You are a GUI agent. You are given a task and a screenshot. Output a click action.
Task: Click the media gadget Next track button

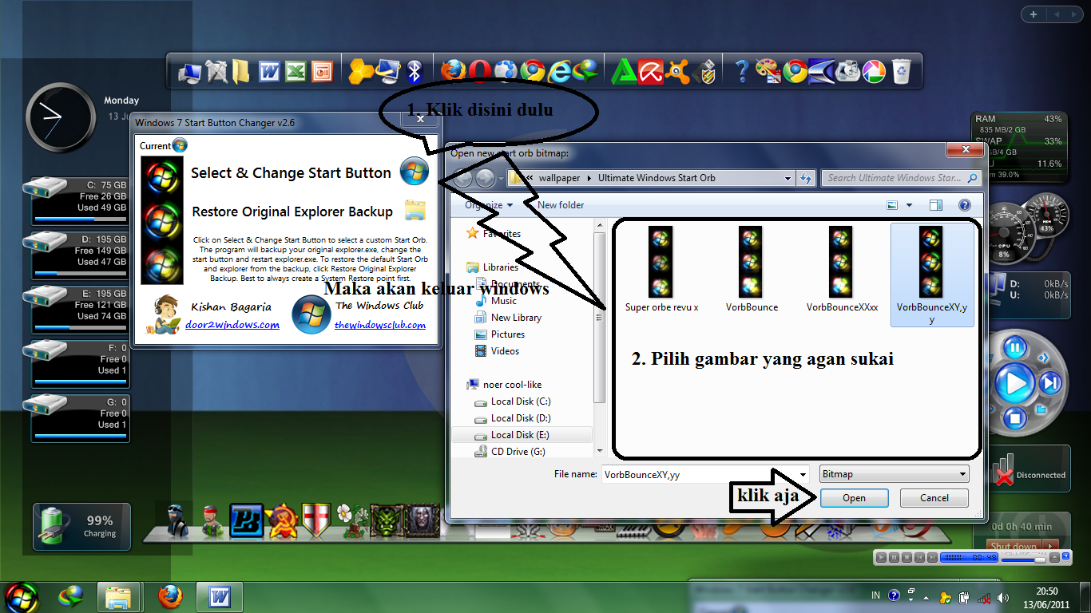point(1052,384)
